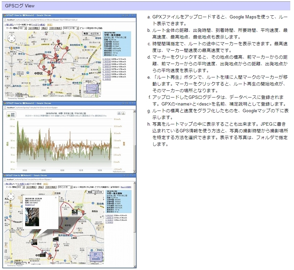Click tree photo inside the info popup
The height and width of the screenshot is (270, 294).
click(32, 217)
